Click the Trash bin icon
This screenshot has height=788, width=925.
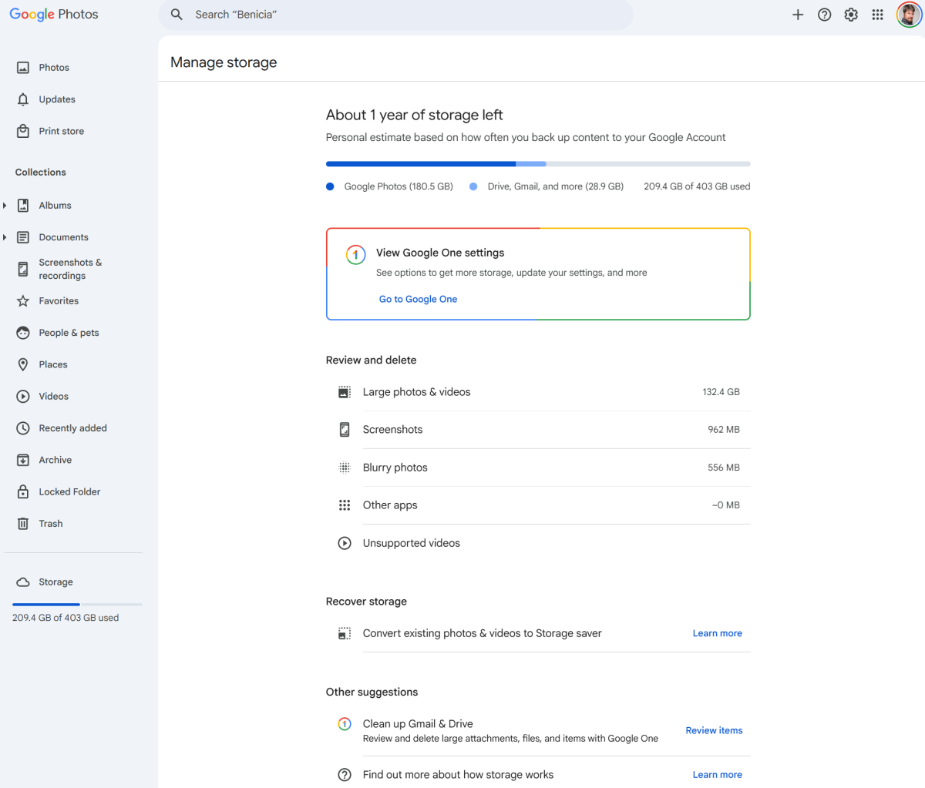pos(23,524)
